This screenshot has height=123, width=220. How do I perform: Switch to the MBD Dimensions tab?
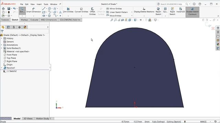(49, 20)
